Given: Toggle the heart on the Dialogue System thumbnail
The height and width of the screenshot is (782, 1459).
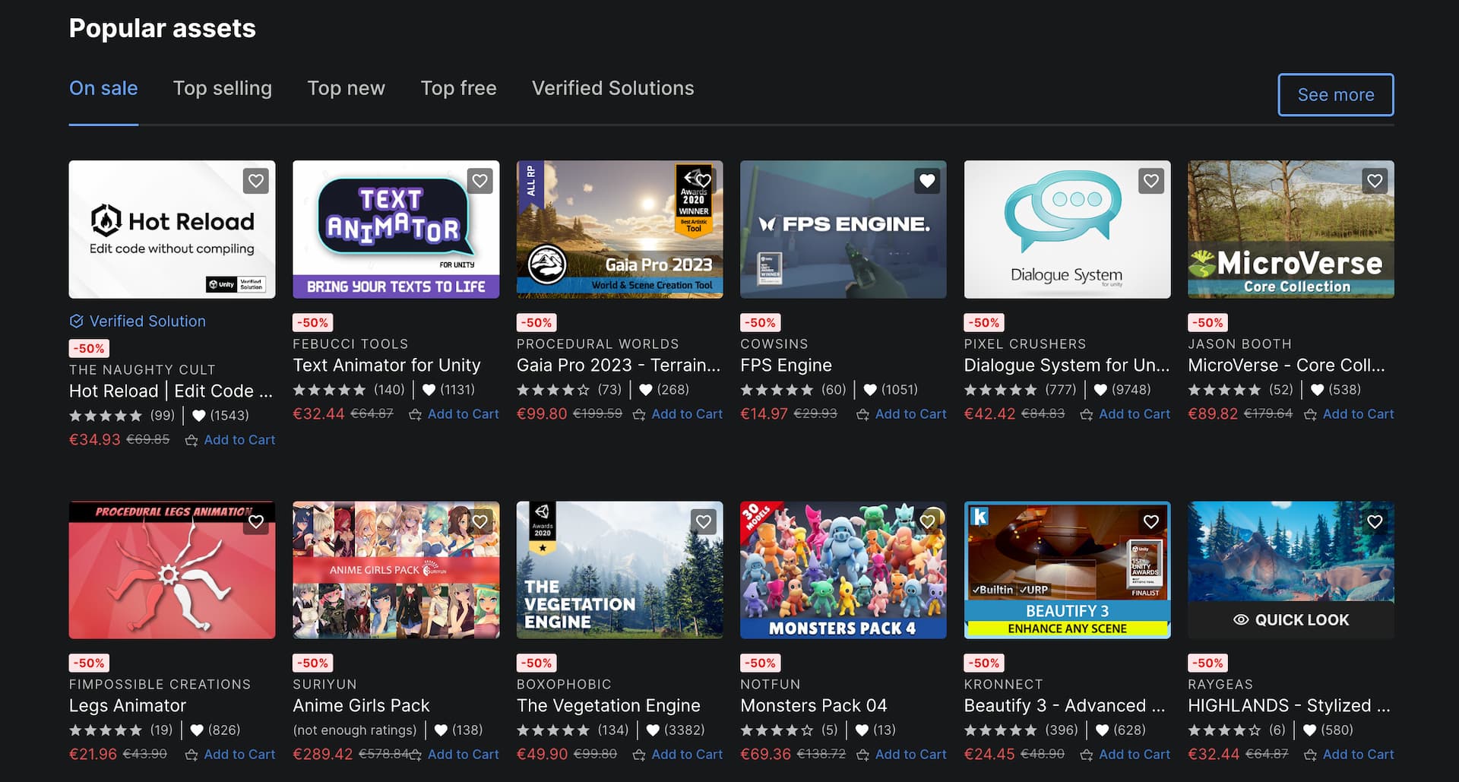Looking at the screenshot, I should [1151, 181].
